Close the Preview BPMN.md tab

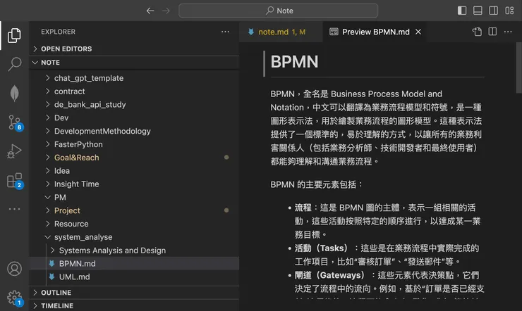pos(418,32)
